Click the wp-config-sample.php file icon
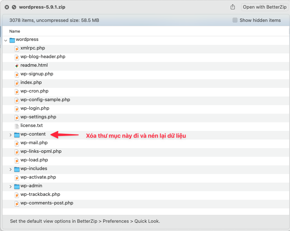Image resolution: width=290 pixels, height=231 pixels. coord(17,100)
